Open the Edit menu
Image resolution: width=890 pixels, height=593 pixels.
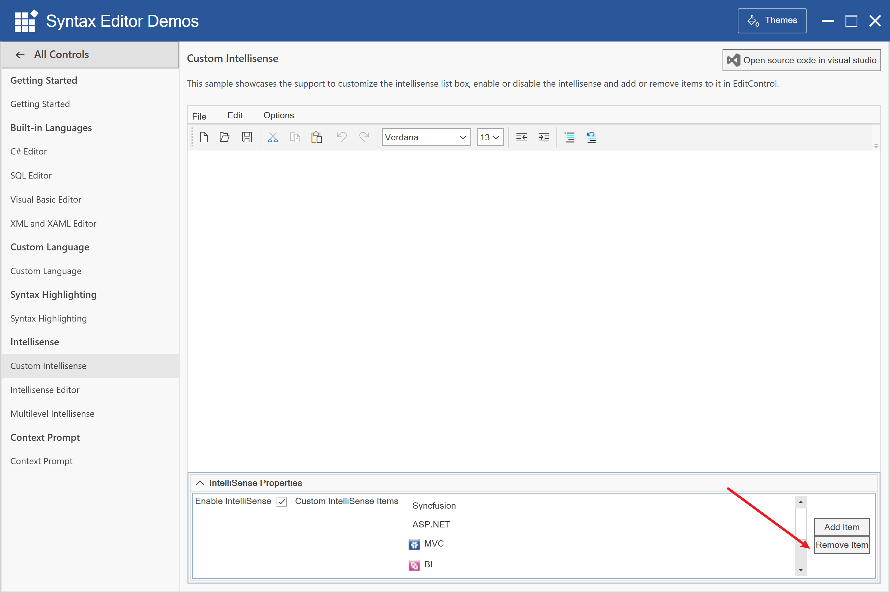tap(235, 115)
